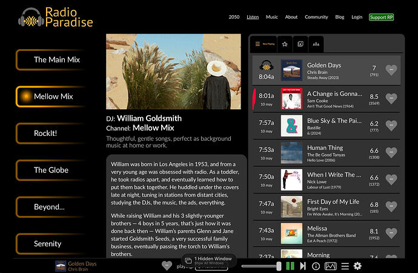Screen dimensions: 418x273
Task: Click Golden Days title in player bar
Action: click(82, 264)
